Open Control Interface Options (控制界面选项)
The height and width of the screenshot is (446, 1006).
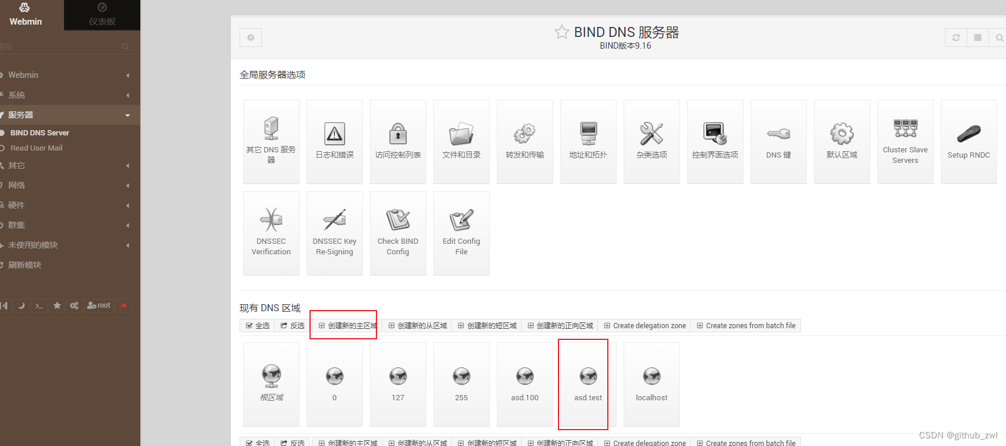pos(715,141)
